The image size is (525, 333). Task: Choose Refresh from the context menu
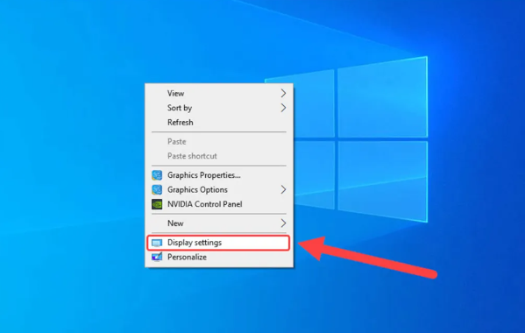click(x=219, y=122)
